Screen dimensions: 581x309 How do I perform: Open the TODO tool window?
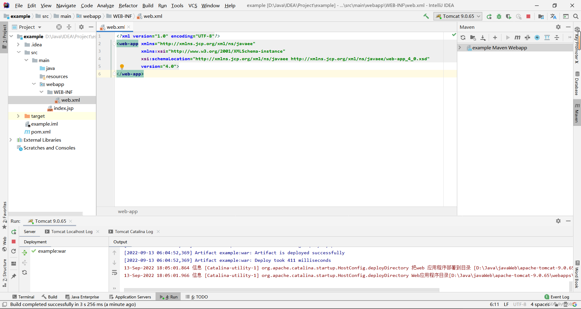[197, 297]
